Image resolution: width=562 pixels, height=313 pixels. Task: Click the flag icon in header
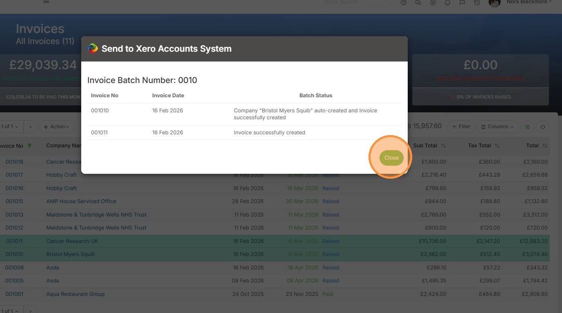[x=462, y=2]
